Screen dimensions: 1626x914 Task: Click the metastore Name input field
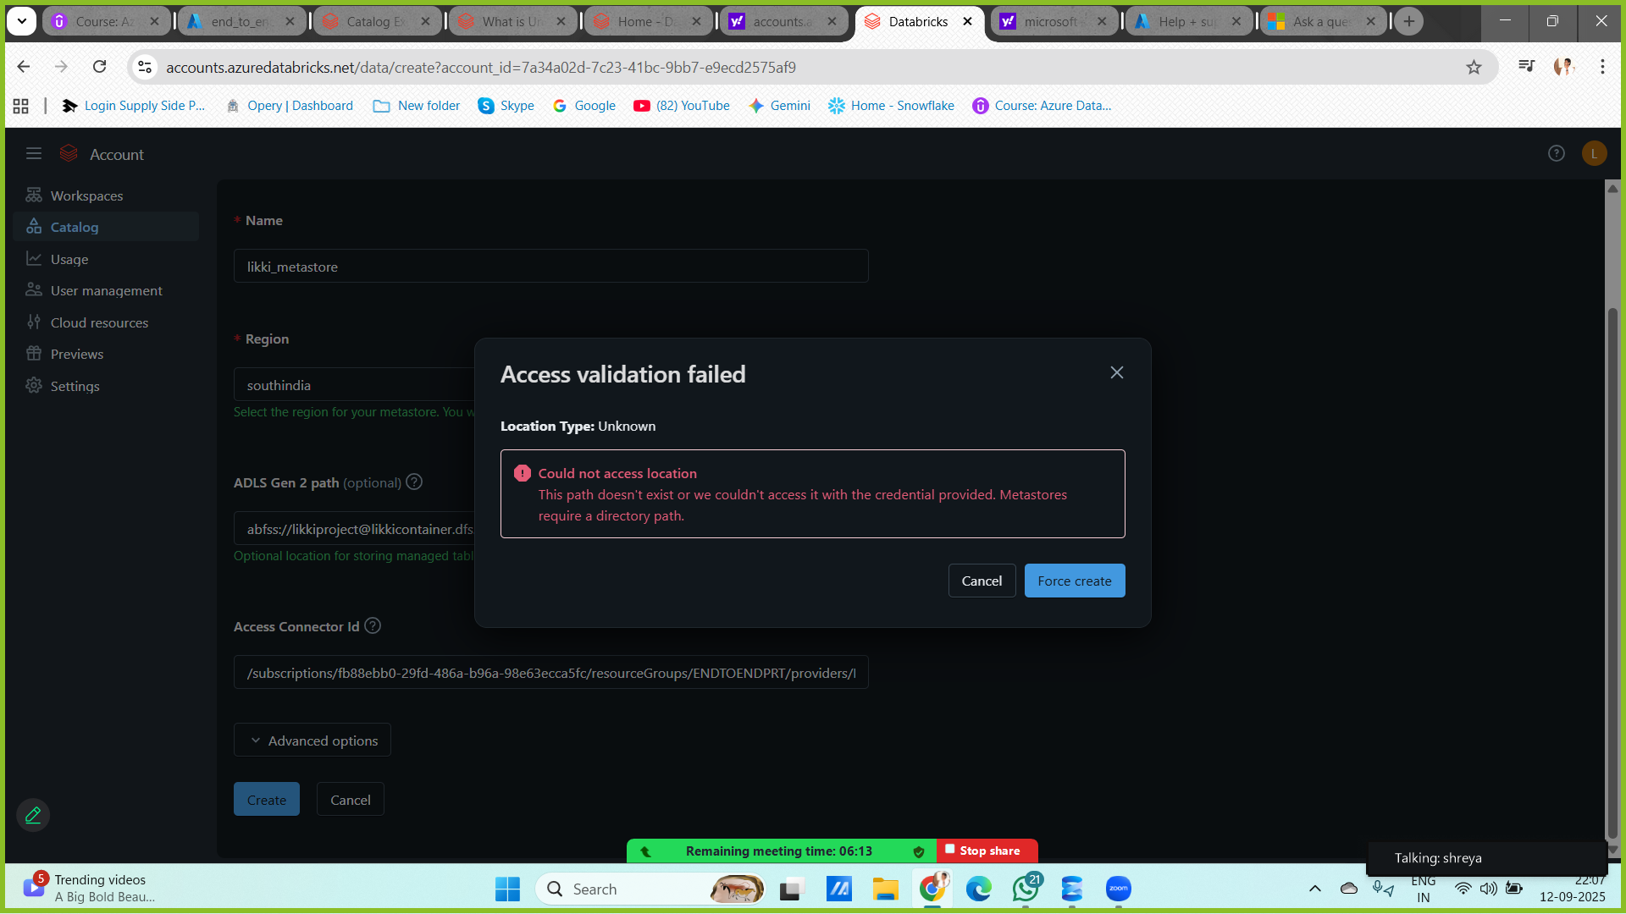(550, 266)
